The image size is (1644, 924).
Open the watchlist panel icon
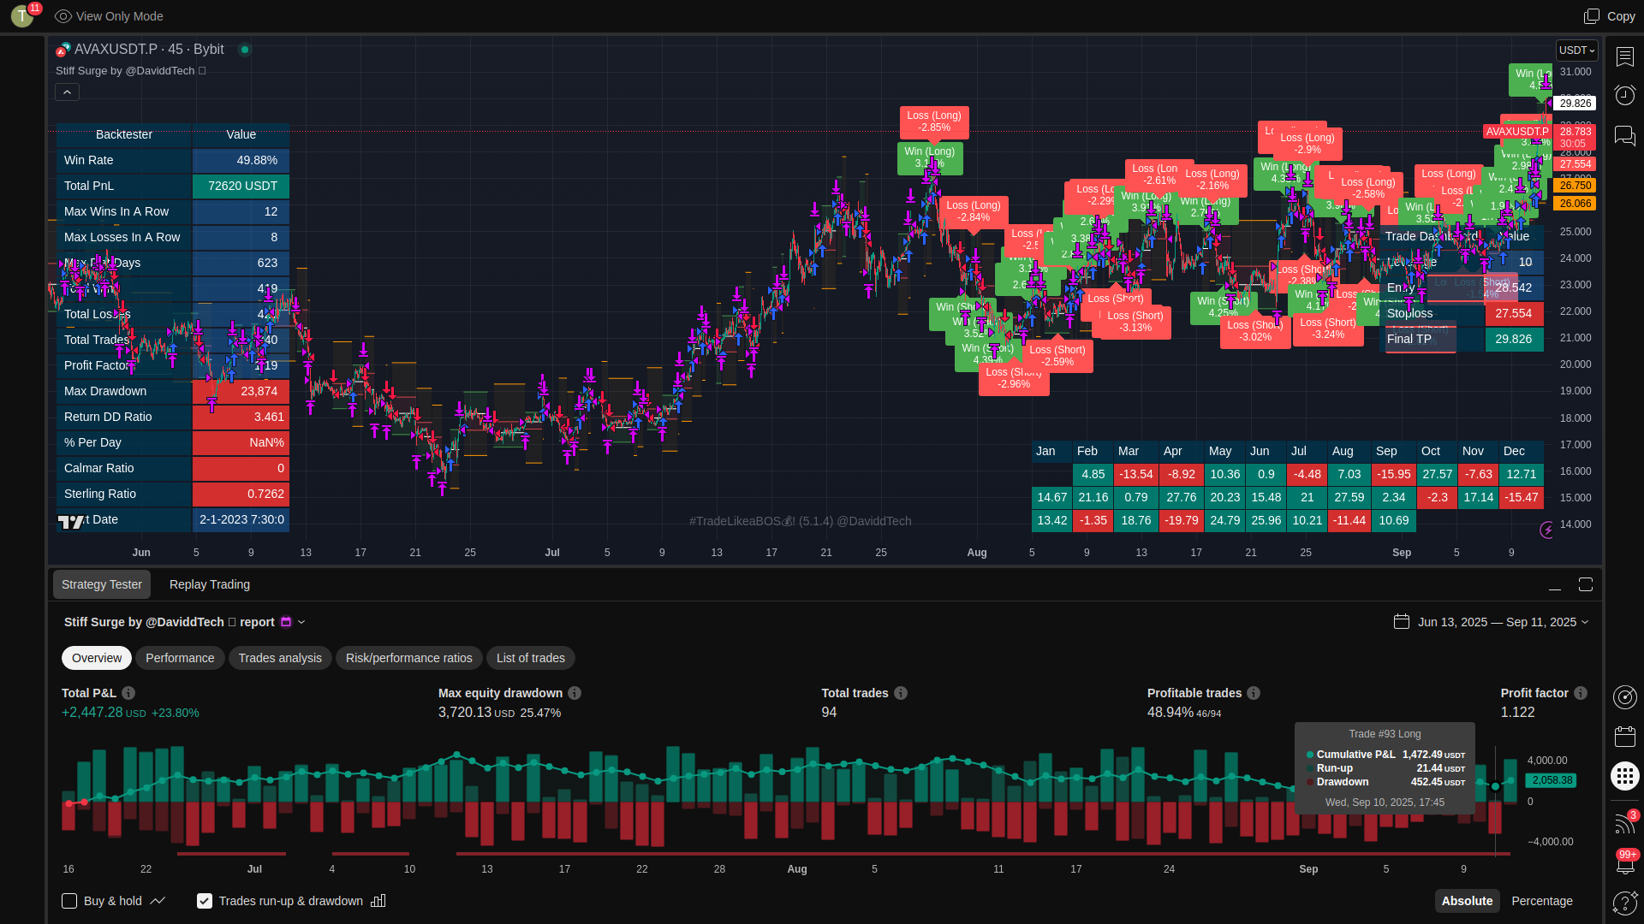pyautogui.click(x=1624, y=56)
